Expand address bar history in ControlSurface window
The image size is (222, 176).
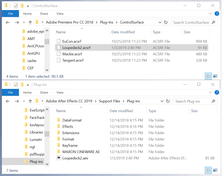pos(160,22)
